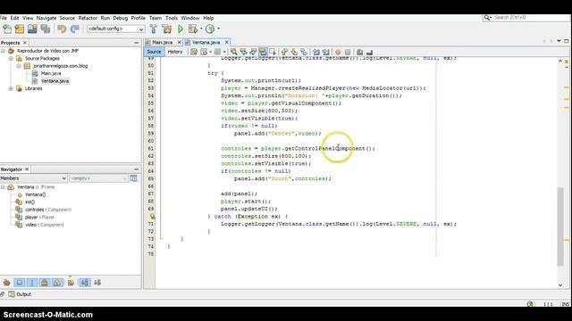Toggle Show Inherited Members in Navigator

pos(6,283)
